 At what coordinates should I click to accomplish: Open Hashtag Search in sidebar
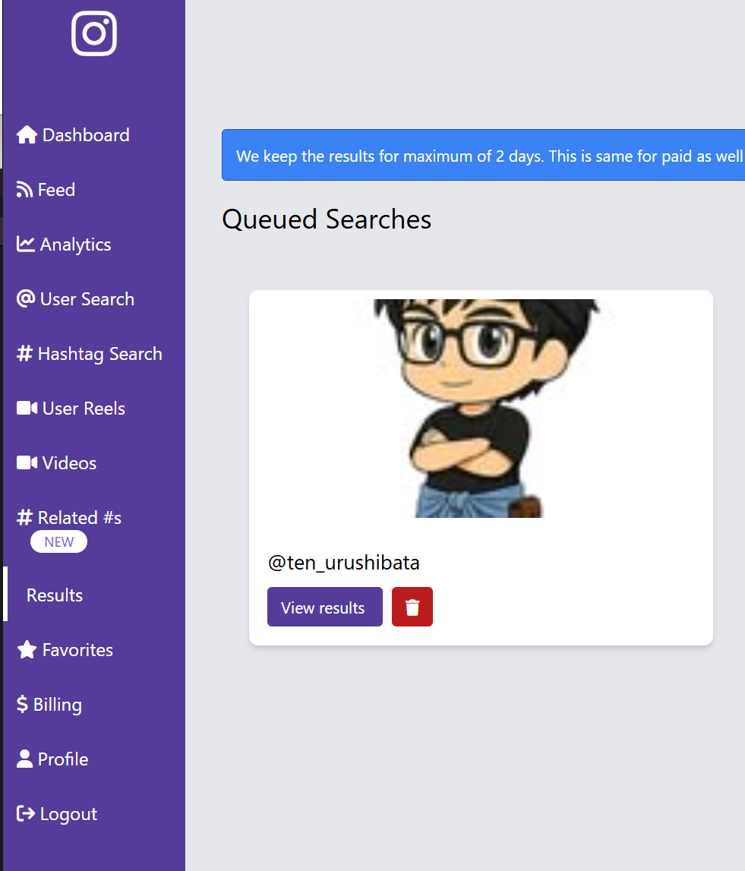[x=99, y=354]
